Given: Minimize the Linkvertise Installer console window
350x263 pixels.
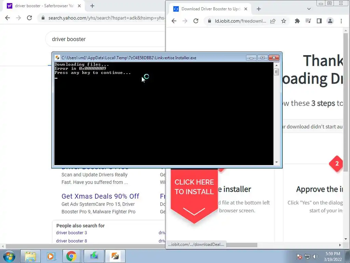Looking at the screenshot, I should [251, 58].
